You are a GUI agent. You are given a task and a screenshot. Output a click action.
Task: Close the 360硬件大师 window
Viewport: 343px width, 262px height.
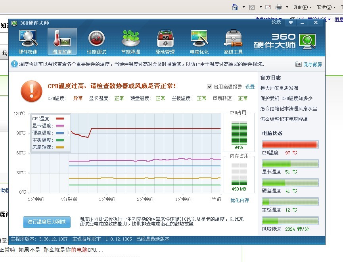(316, 22)
